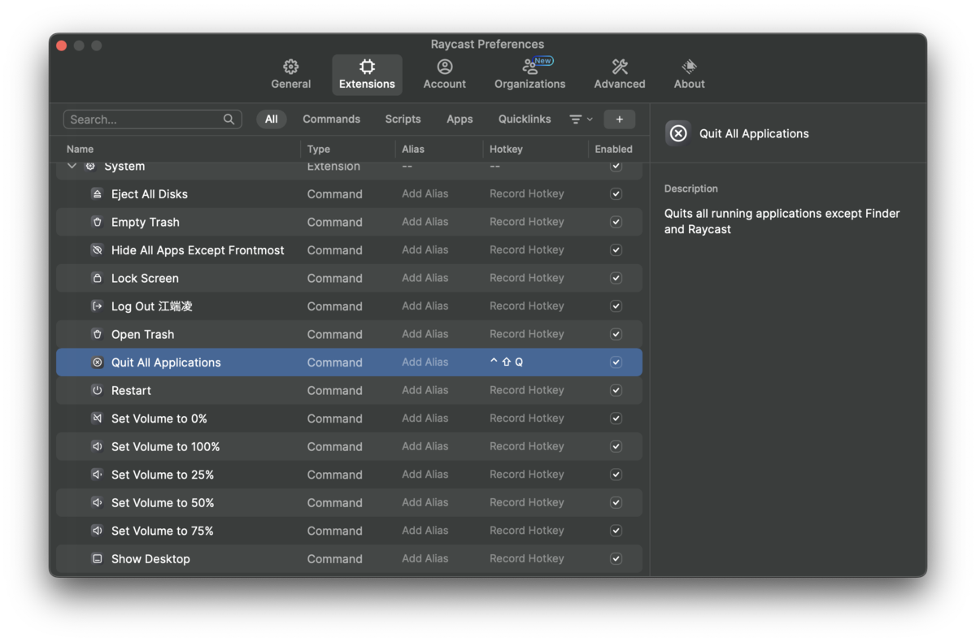Toggle Hide All Apps Except Frontmost checkbox
The image size is (976, 642).
[616, 250]
